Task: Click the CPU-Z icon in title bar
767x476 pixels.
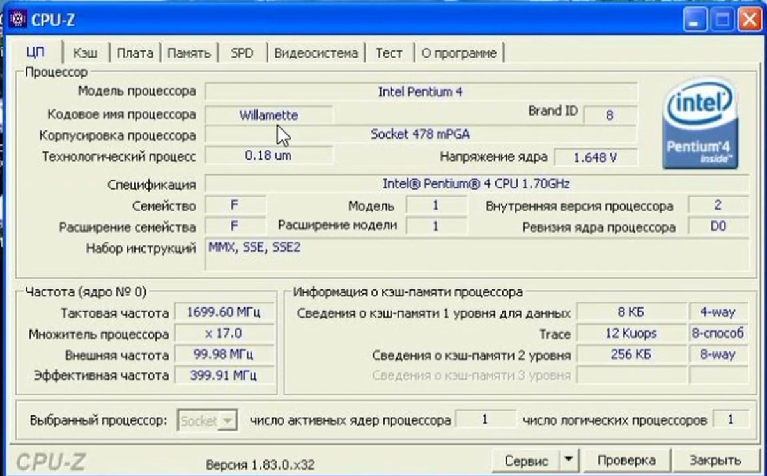Action: pos(17,19)
